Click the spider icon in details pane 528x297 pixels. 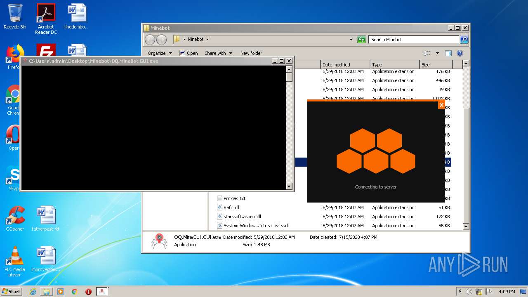159,241
